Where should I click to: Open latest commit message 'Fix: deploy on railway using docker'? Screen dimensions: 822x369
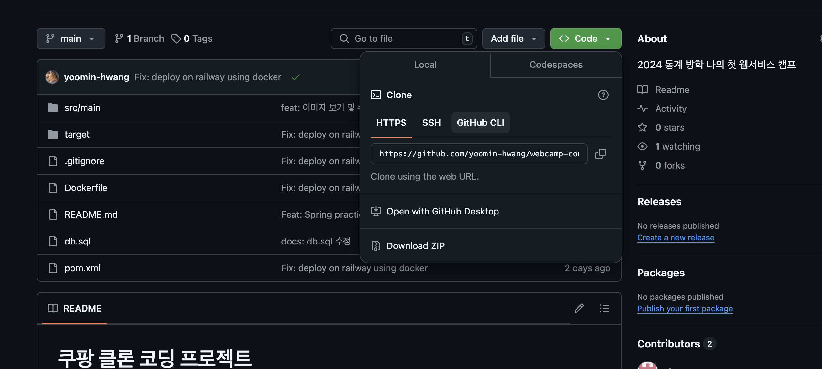click(x=208, y=77)
